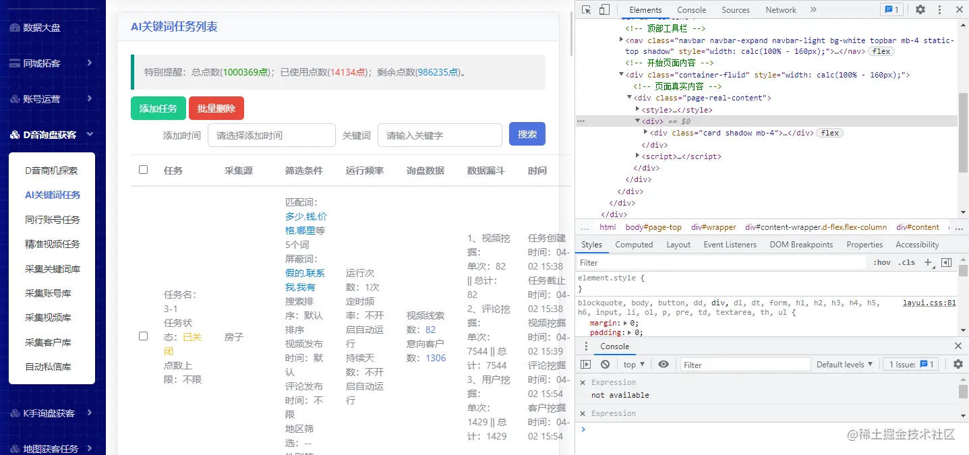Click the 同城拓客 sidebar icon
This screenshot has width=969, height=455.
click(14, 63)
